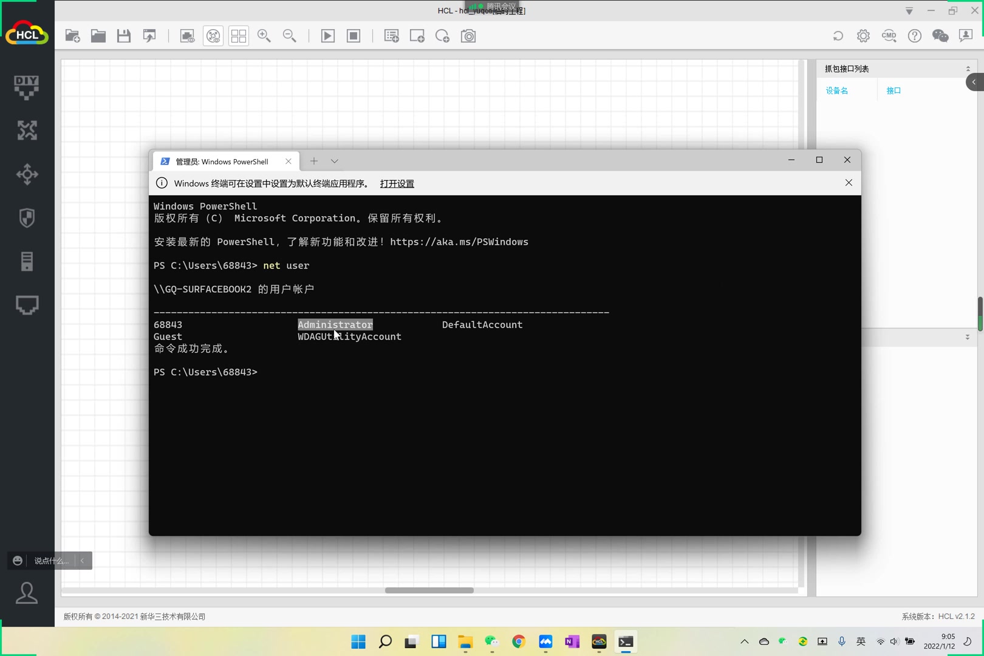Image resolution: width=984 pixels, height=656 pixels.
Task: Collapse the right side panel arrow tab
Action: (974, 82)
